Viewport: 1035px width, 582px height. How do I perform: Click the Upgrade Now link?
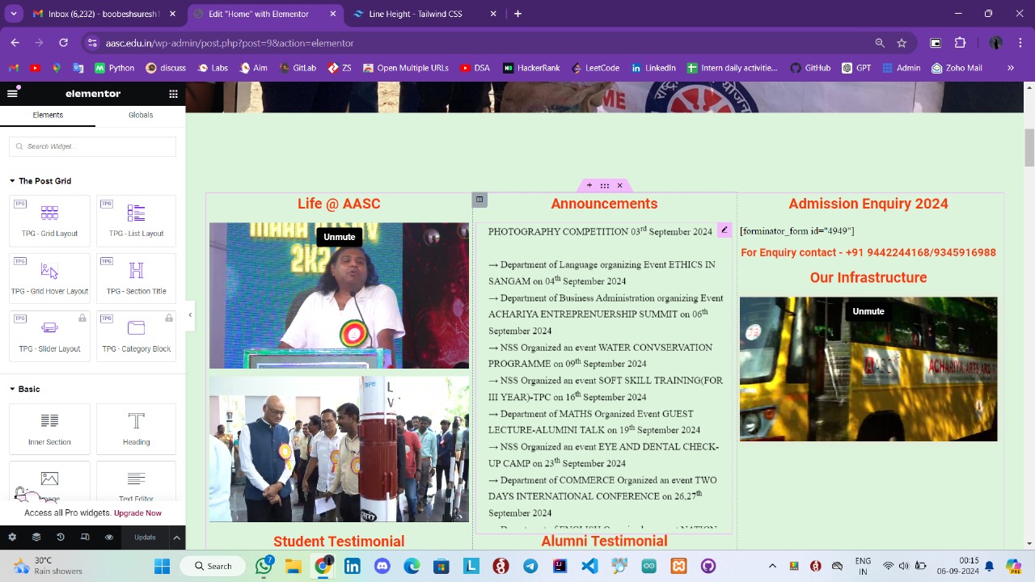pos(137,513)
